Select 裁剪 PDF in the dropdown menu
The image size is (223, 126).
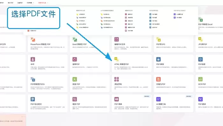129,24
